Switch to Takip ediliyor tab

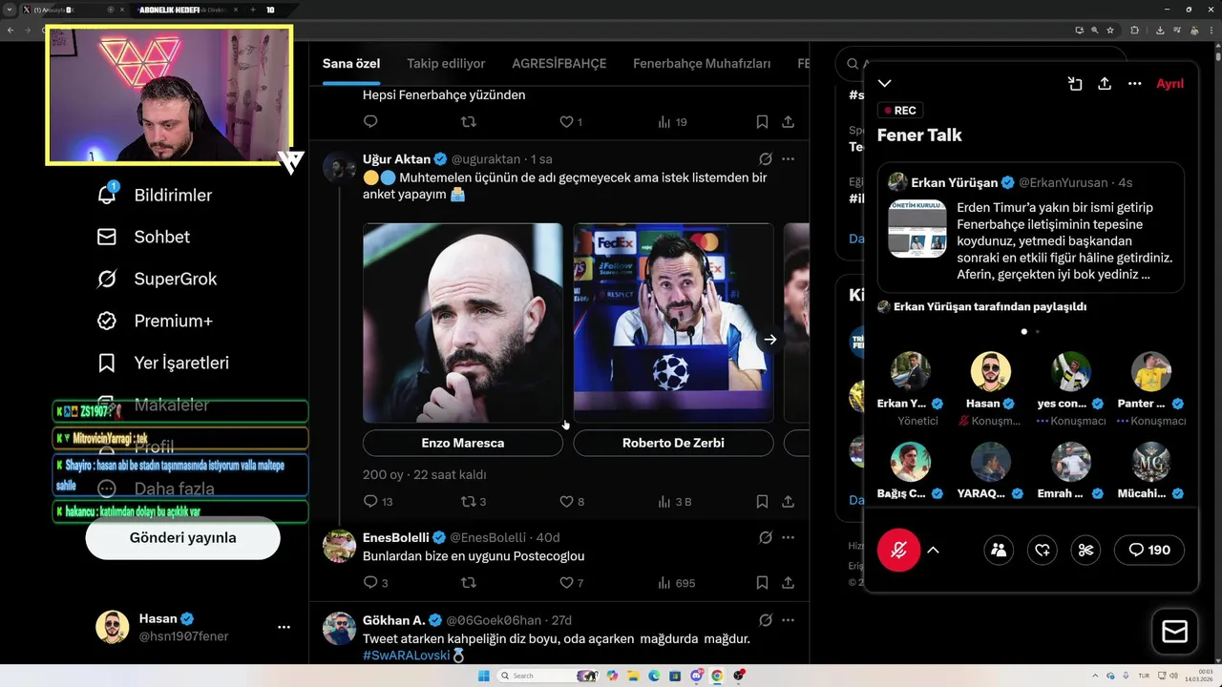click(x=446, y=64)
